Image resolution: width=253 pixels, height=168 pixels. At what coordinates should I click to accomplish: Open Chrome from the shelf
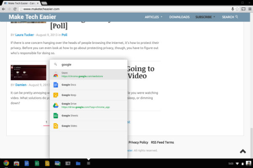point(6,163)
